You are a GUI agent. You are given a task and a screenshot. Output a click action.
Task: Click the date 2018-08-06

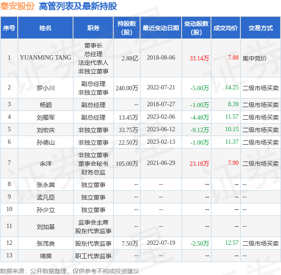pos(161,57)
